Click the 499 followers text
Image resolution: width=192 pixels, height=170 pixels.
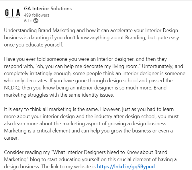(x=37, y=15)
